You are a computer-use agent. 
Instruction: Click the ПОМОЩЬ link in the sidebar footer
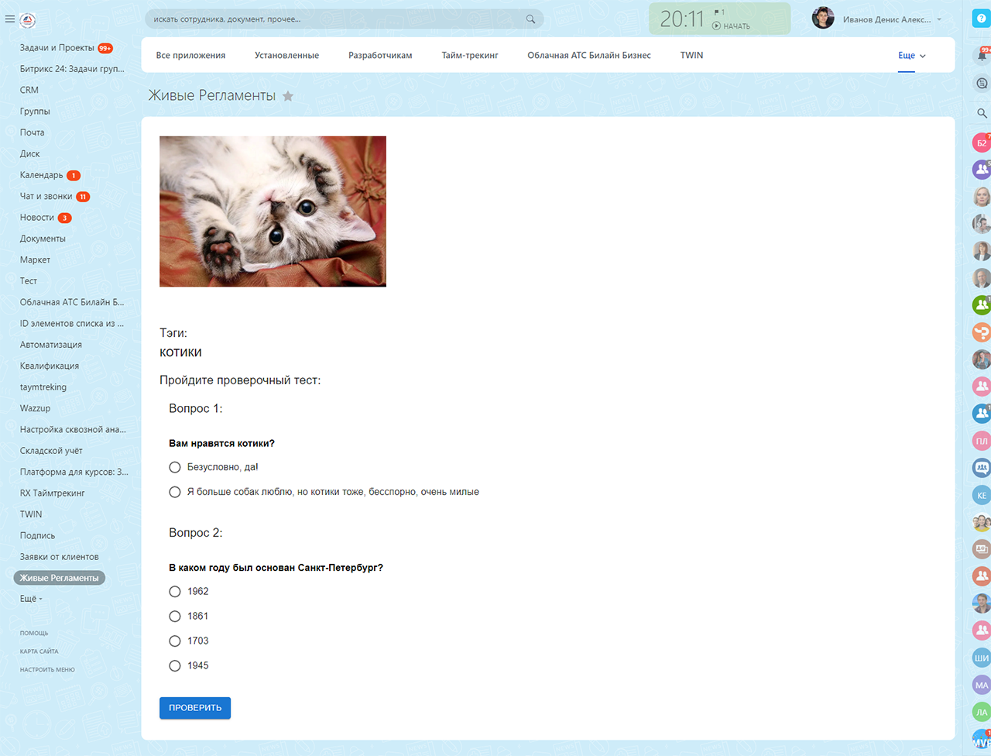click(34, 634)
